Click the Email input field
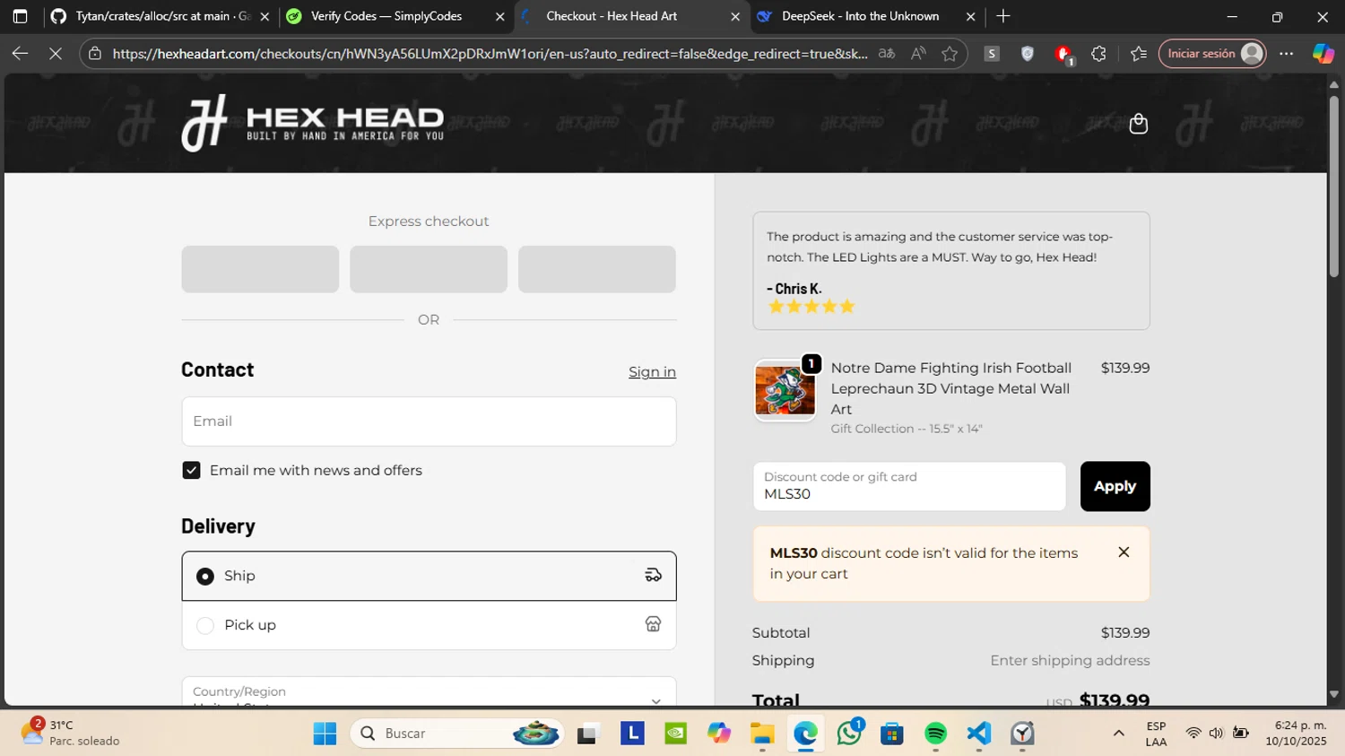This screenshot has height=756, width=1345. [429, 421]
